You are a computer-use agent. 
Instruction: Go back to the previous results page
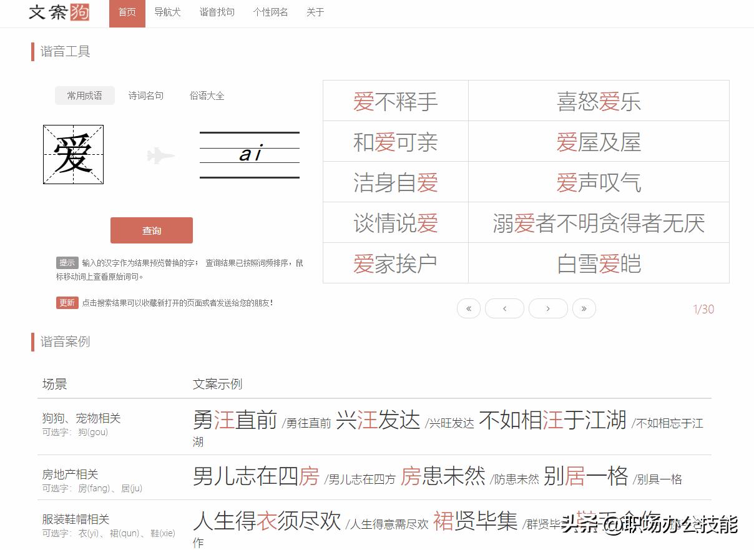(505, 308)
